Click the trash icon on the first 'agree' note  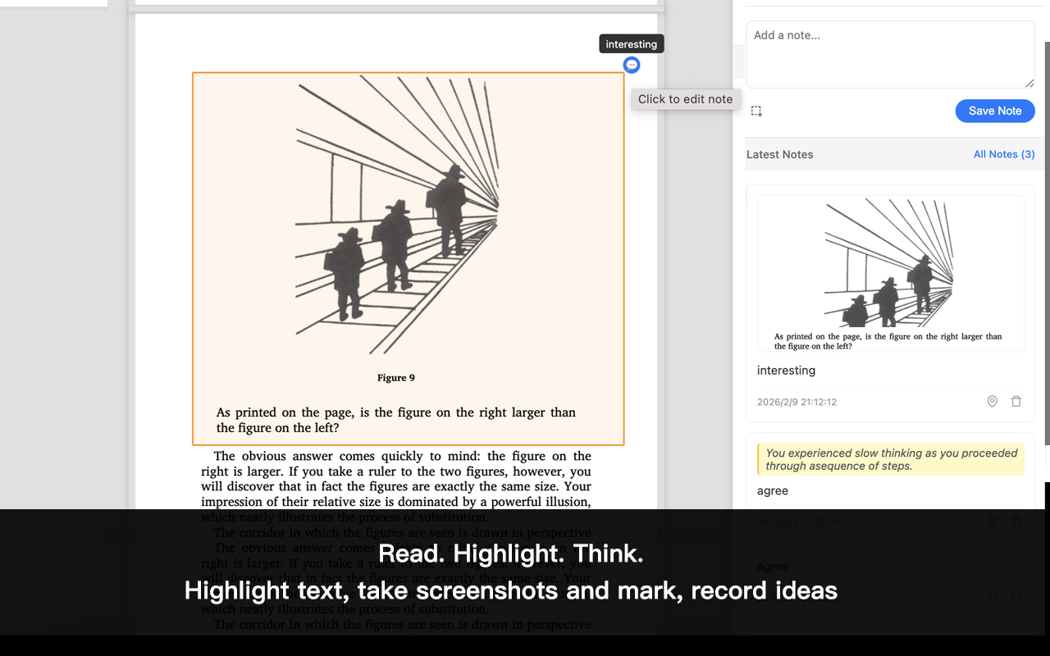pos(1016,522)
